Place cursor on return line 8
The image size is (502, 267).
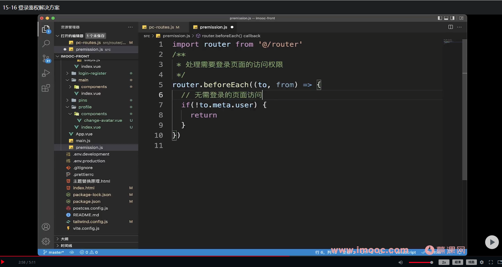tap(204, 115)
